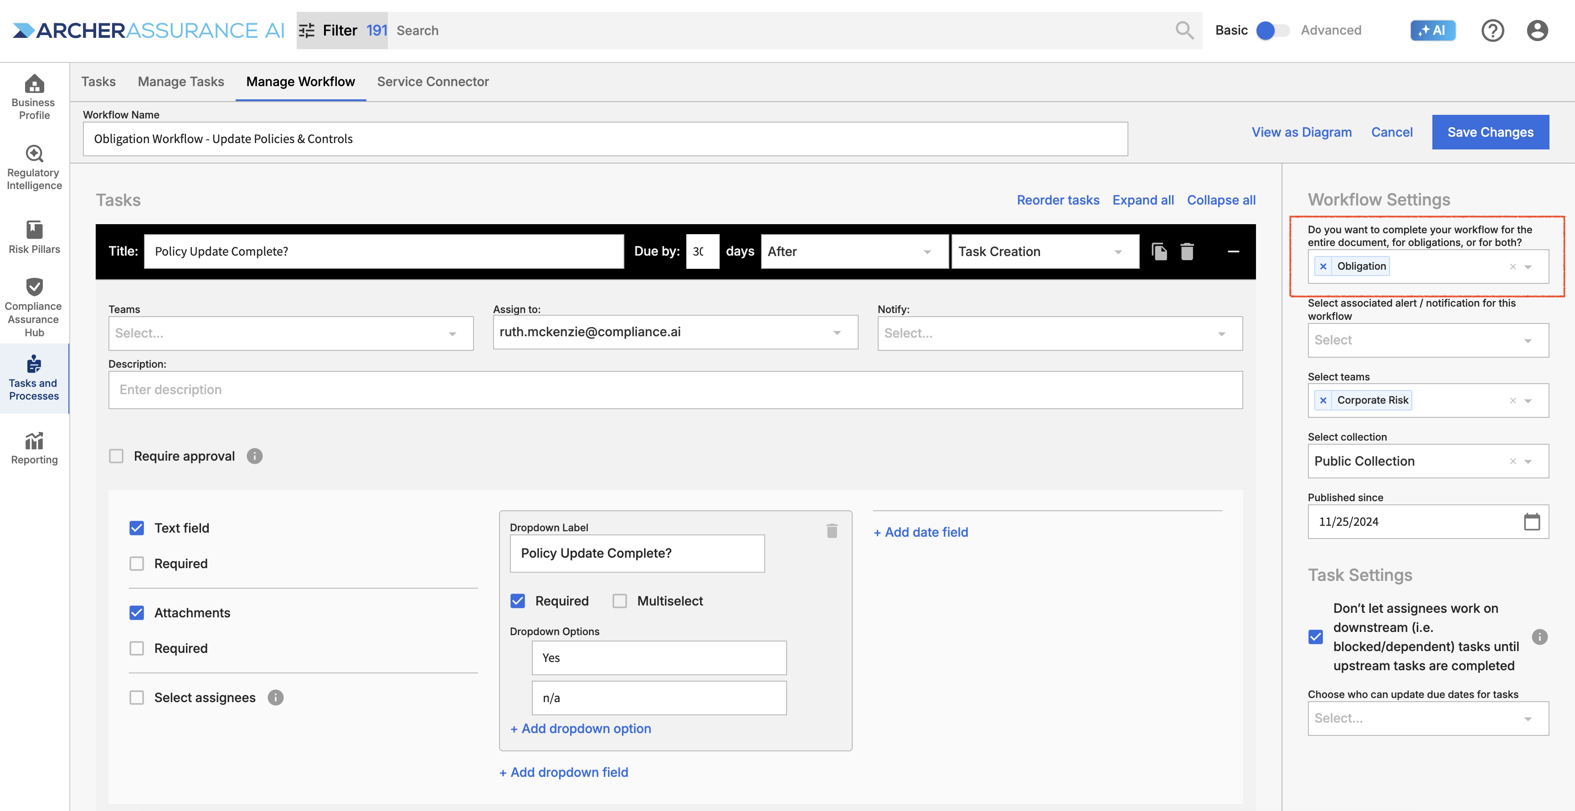Click Expand all tasks
This screenshot has width=1575, height=811.
pos(1143,200)
